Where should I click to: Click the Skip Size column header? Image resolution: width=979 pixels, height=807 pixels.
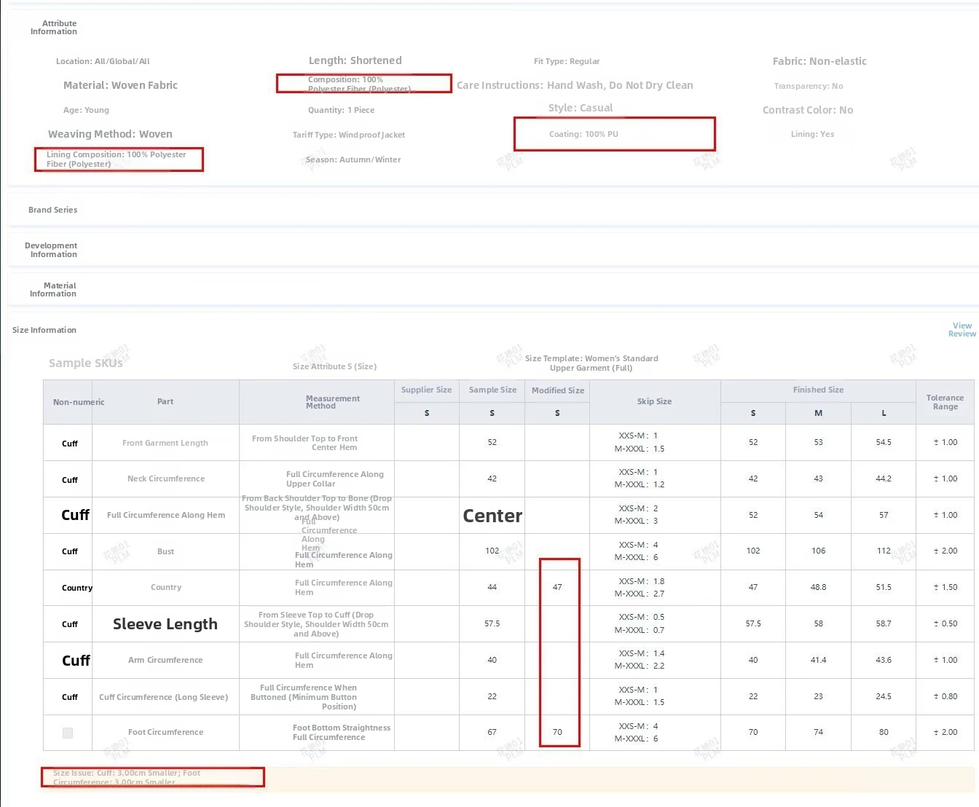coord(654,401)
